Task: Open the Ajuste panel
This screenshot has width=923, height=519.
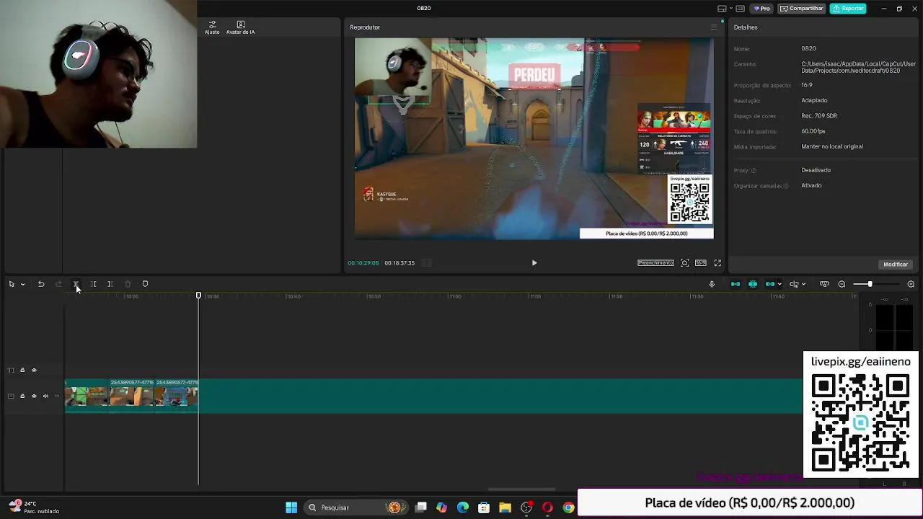Action: click(212, 27)
